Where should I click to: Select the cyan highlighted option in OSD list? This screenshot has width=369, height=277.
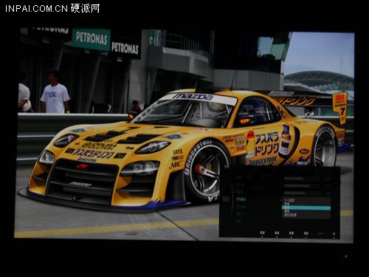306,208
